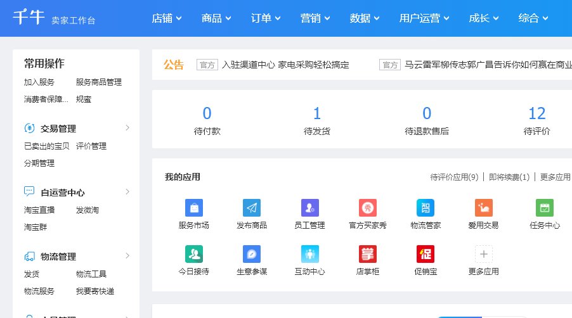
Task: Click the 卖家工作台 header text
Action: (73, 20)
